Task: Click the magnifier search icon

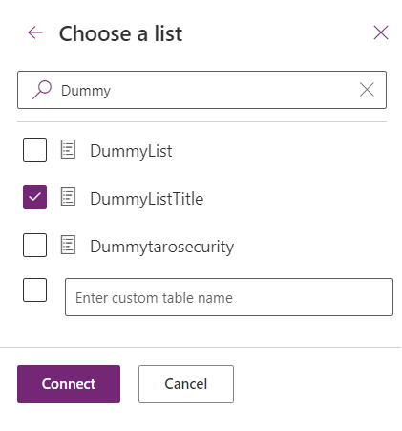Action: [42, 90]
